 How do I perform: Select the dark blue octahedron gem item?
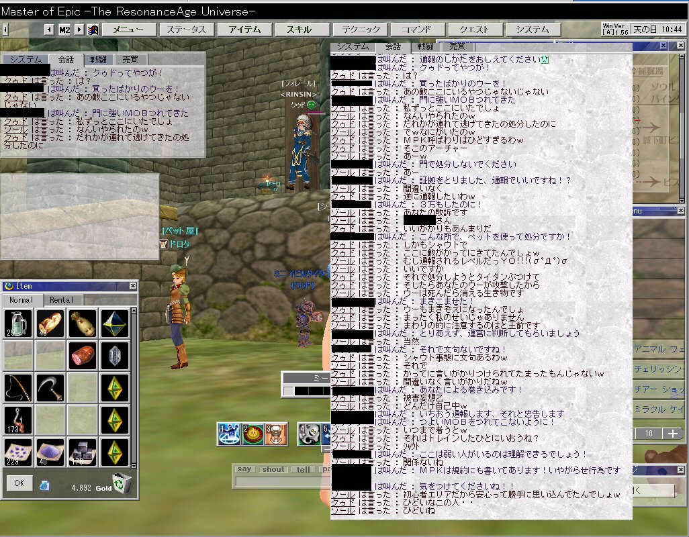point(114,323)
